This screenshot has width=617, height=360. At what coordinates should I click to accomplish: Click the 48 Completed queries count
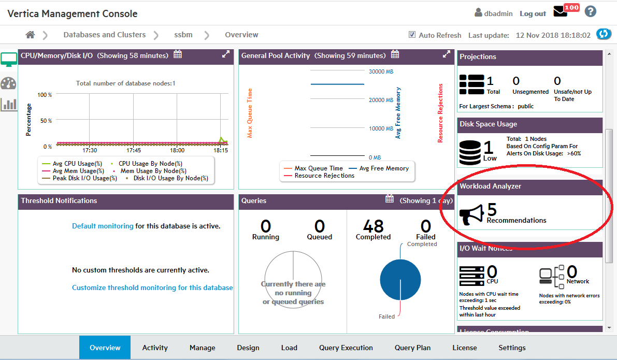[x=373, y=226]
